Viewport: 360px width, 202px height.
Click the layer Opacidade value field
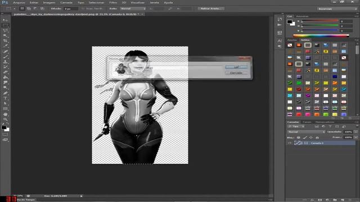348,132
